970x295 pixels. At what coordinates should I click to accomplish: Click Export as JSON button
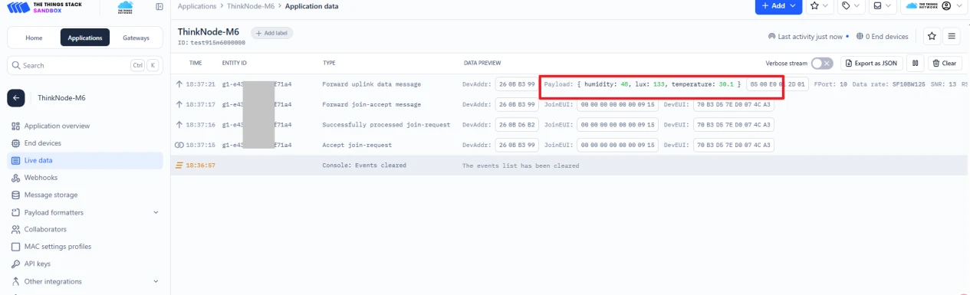tap(872, 64)
